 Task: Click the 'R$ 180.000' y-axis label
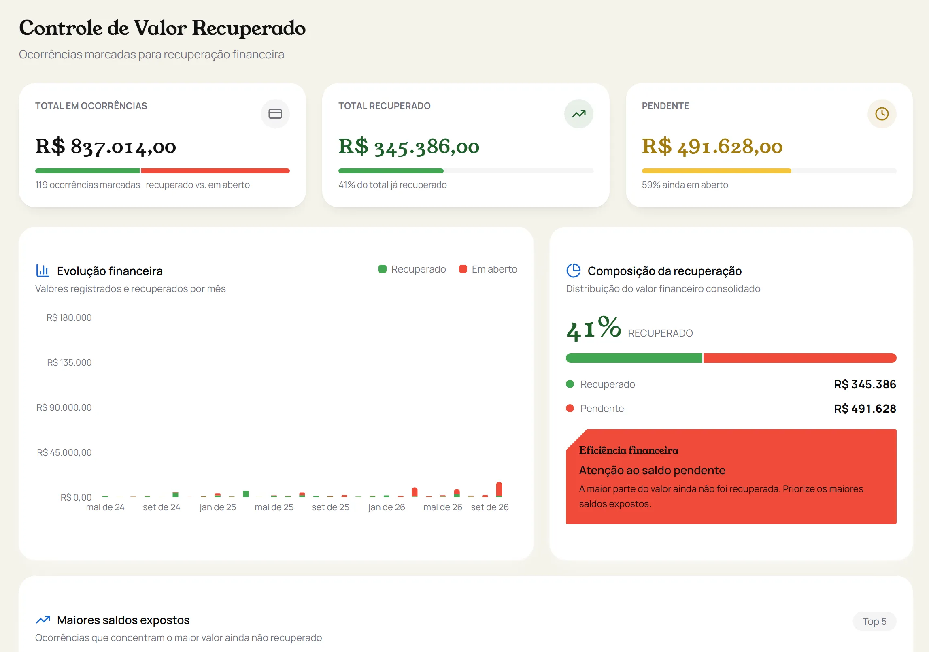coord(69,317)
